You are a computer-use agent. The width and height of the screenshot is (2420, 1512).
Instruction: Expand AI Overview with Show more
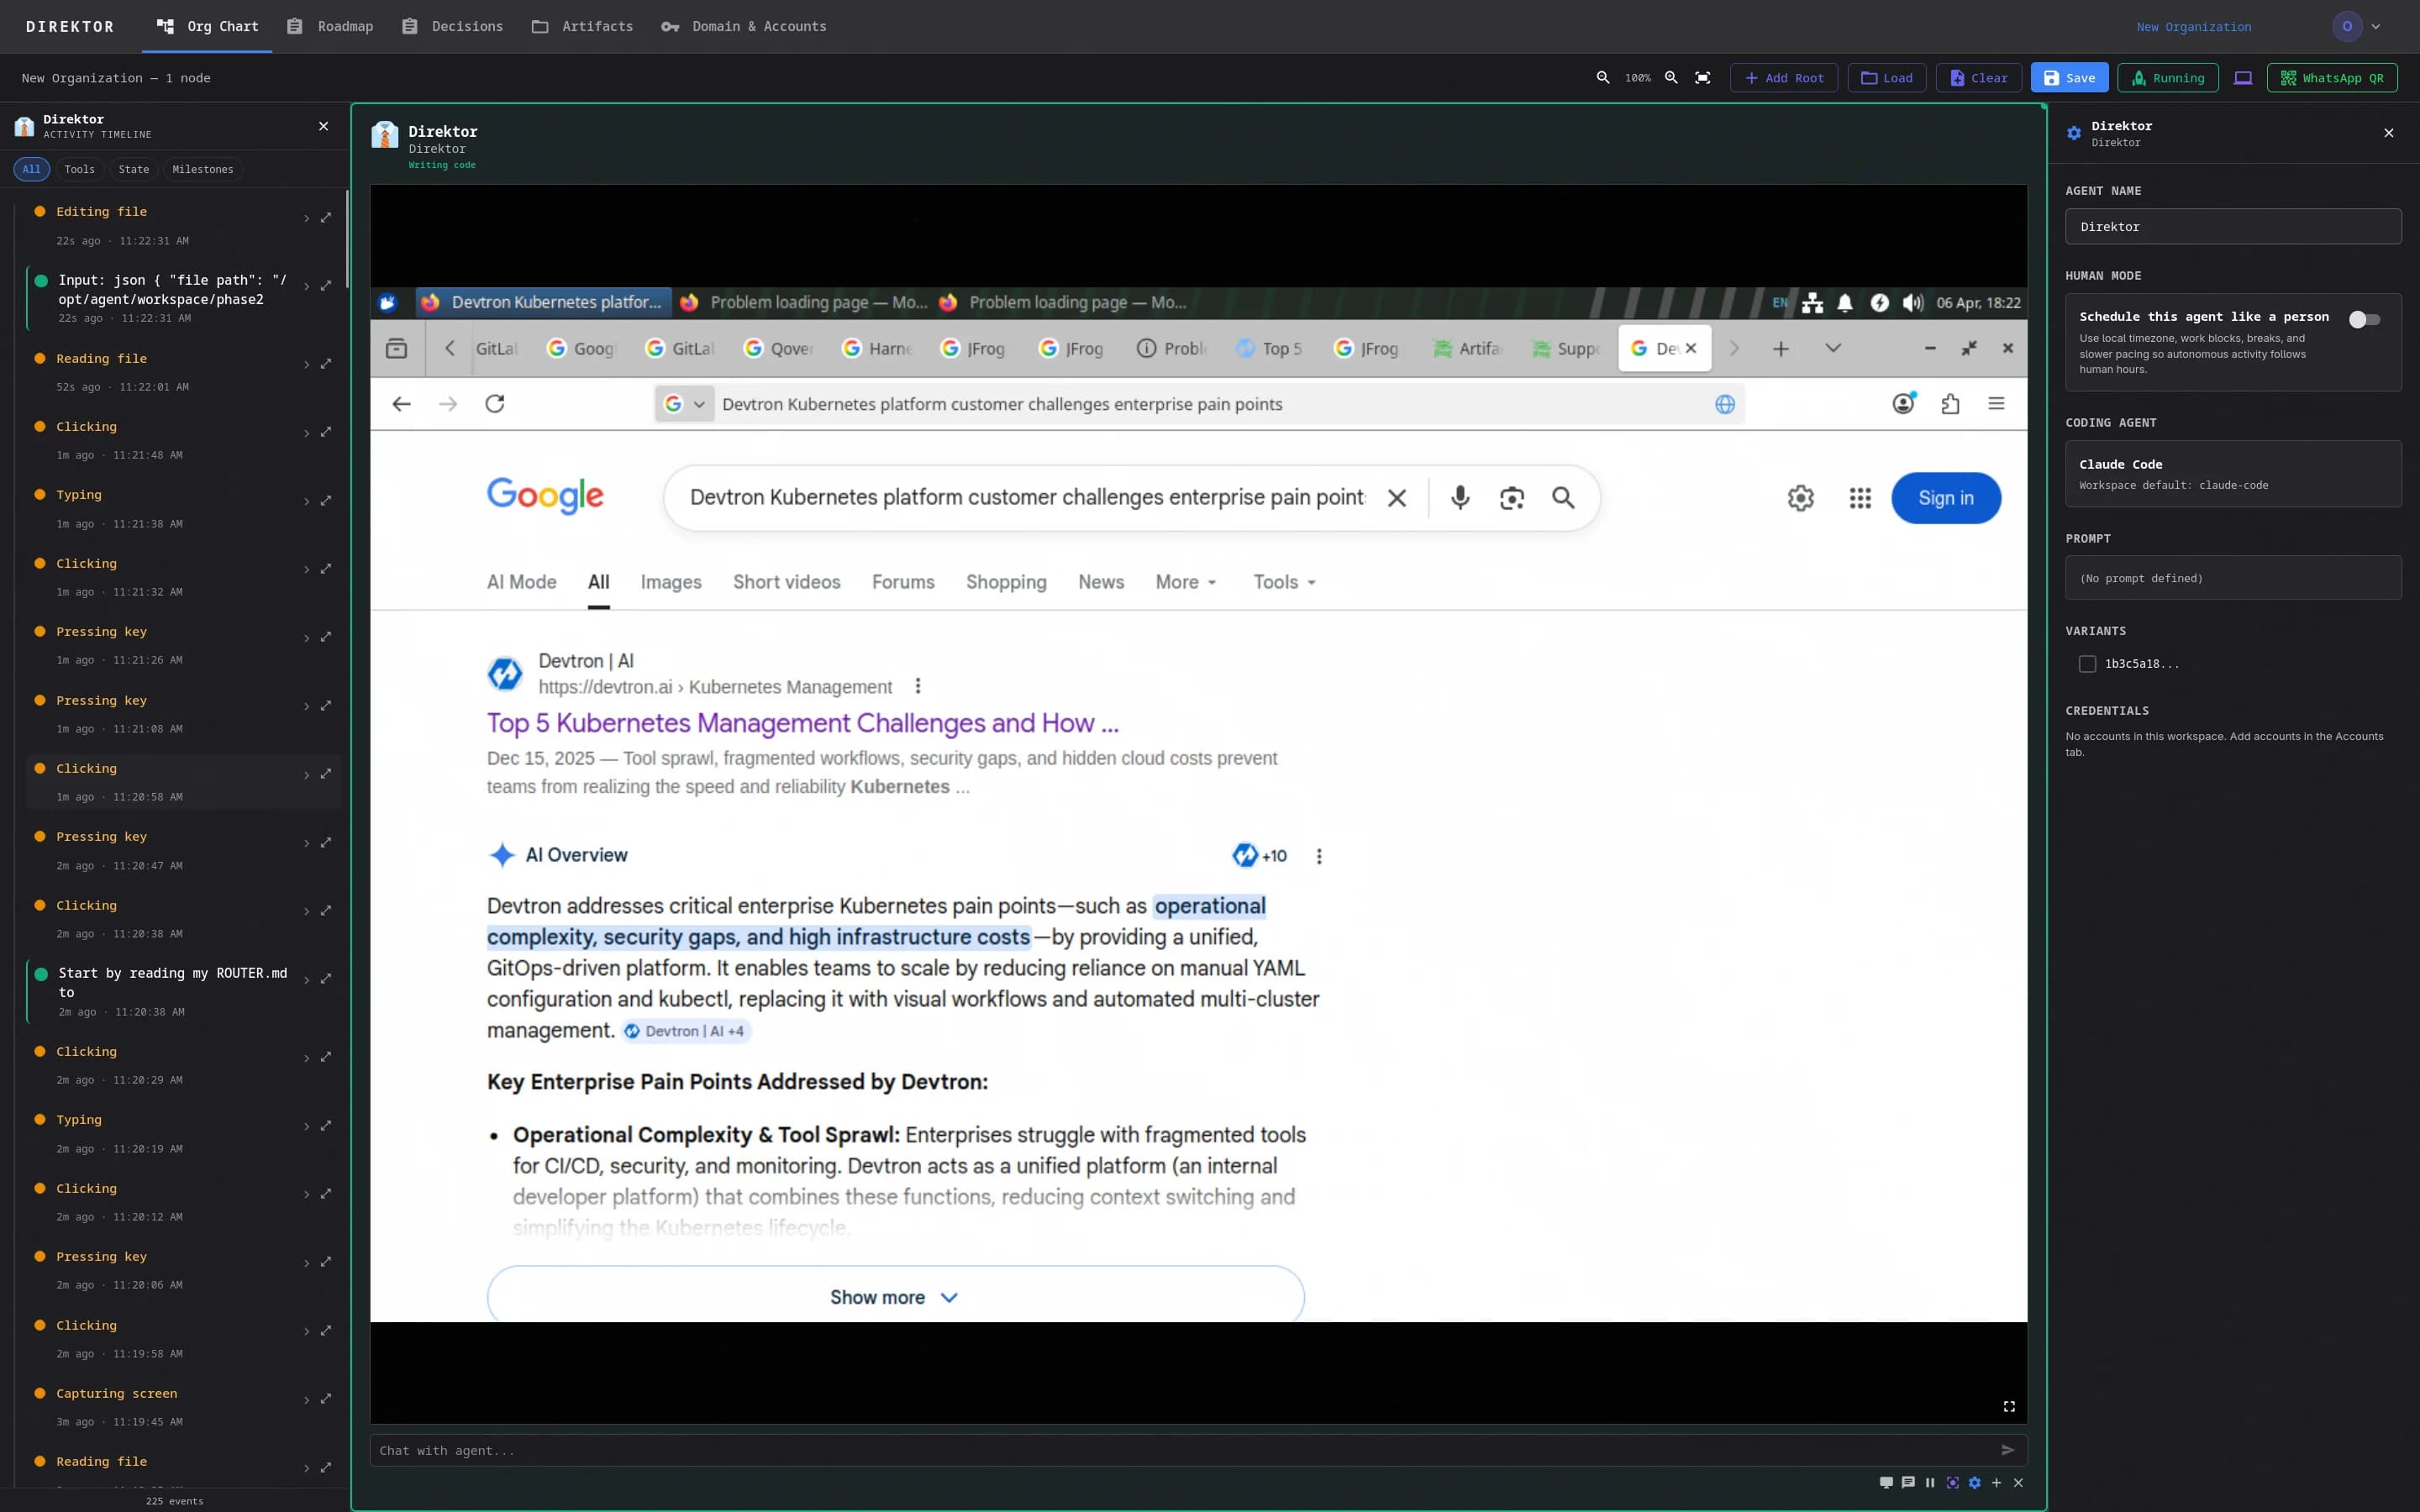pyautogui.click(x=895, y=1297)
